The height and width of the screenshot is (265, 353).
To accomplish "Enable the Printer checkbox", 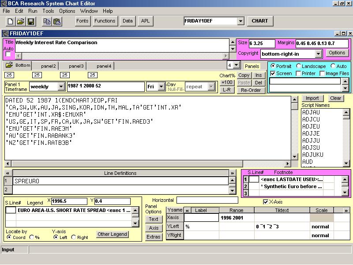I will [x=299, y=73].
